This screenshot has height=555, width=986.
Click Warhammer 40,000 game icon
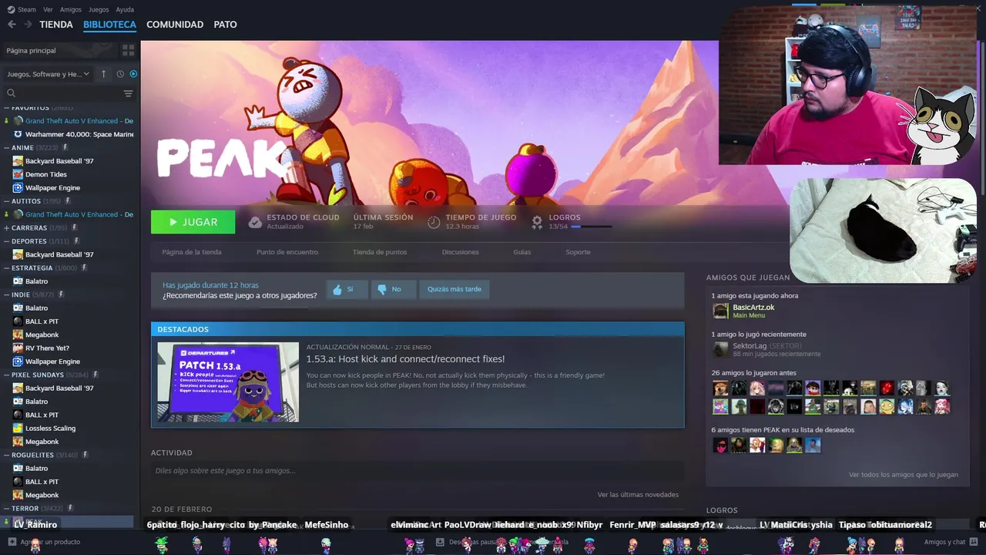pos(18,134)
